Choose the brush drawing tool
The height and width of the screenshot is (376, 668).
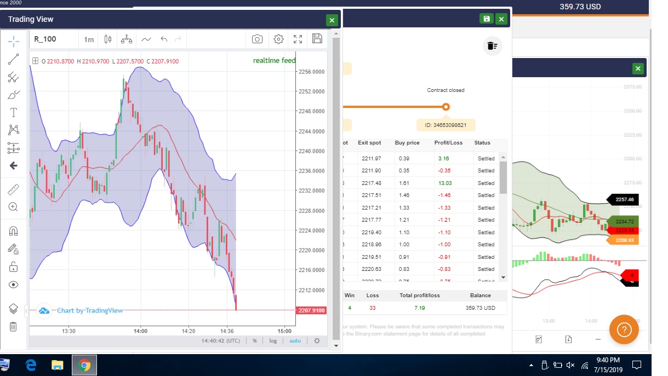(x=14, y=95)
